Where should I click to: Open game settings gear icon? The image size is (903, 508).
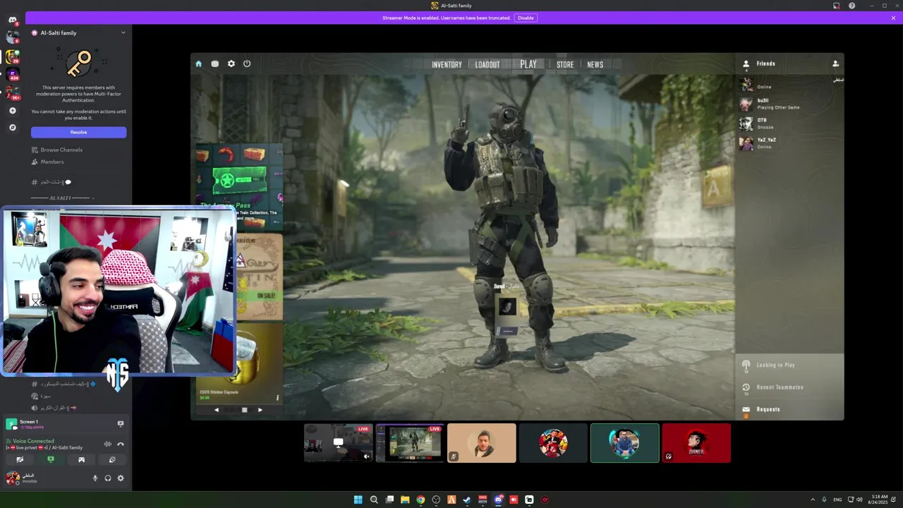(x=231, y=64)
